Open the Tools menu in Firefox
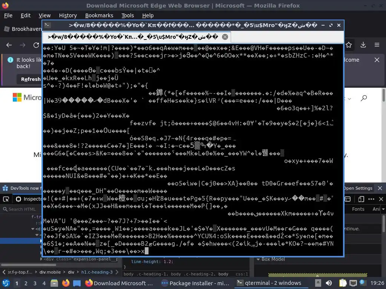 (127, 15)
